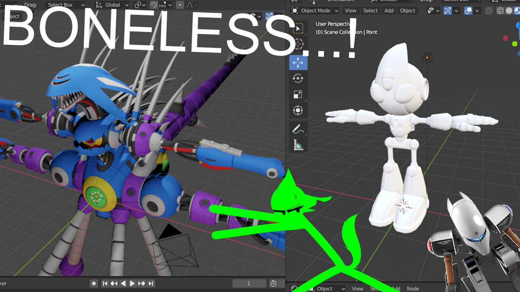Jump to previous keyframe in timeline
The height and width of the screenshot is (292, 520).
pyautogui.click(x=114, y=283)
